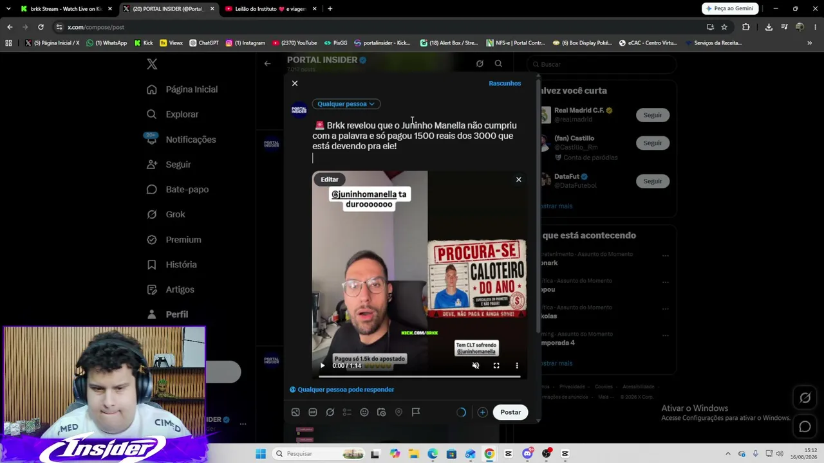Go back with the profile header arrow
This screenshot has width=824, height=463.
click(267, 64)
